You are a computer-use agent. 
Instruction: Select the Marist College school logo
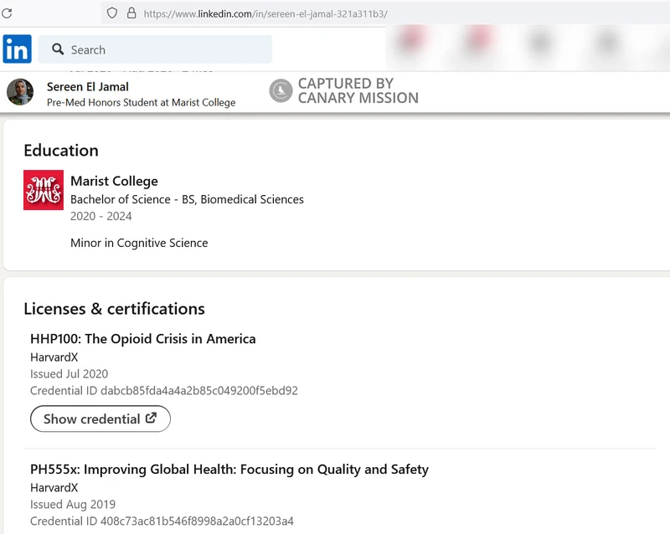point(43,190)
